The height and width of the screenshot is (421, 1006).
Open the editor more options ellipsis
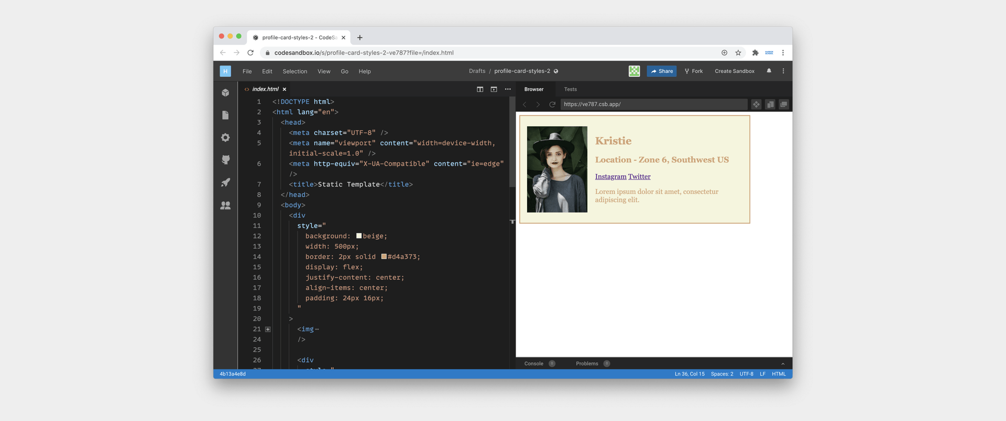[x=508, y=89]
